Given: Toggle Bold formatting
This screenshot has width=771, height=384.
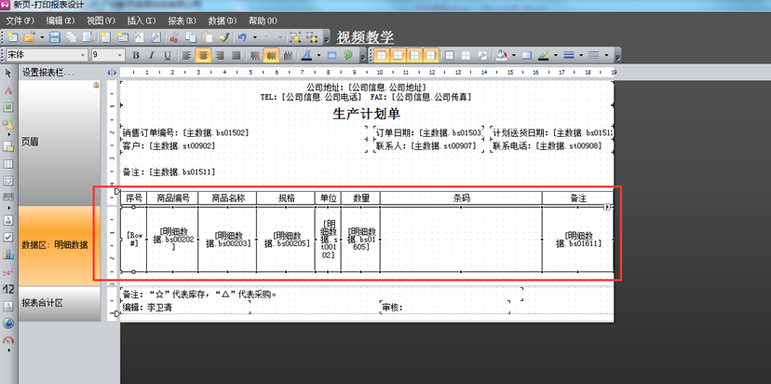Looking at the screenshot, I should [x=138, y=55].
